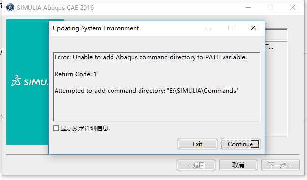
Task: Click the greyed-out 返回 back button
Action: 196,165
